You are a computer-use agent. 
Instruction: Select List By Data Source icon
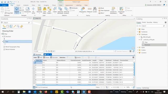pos(8,26)
